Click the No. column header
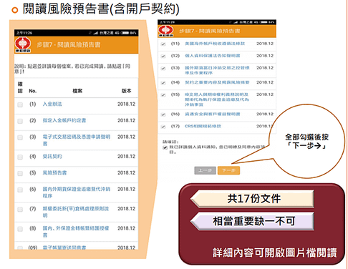The height and width of the screenshot is (269, 348). (33, 91)
